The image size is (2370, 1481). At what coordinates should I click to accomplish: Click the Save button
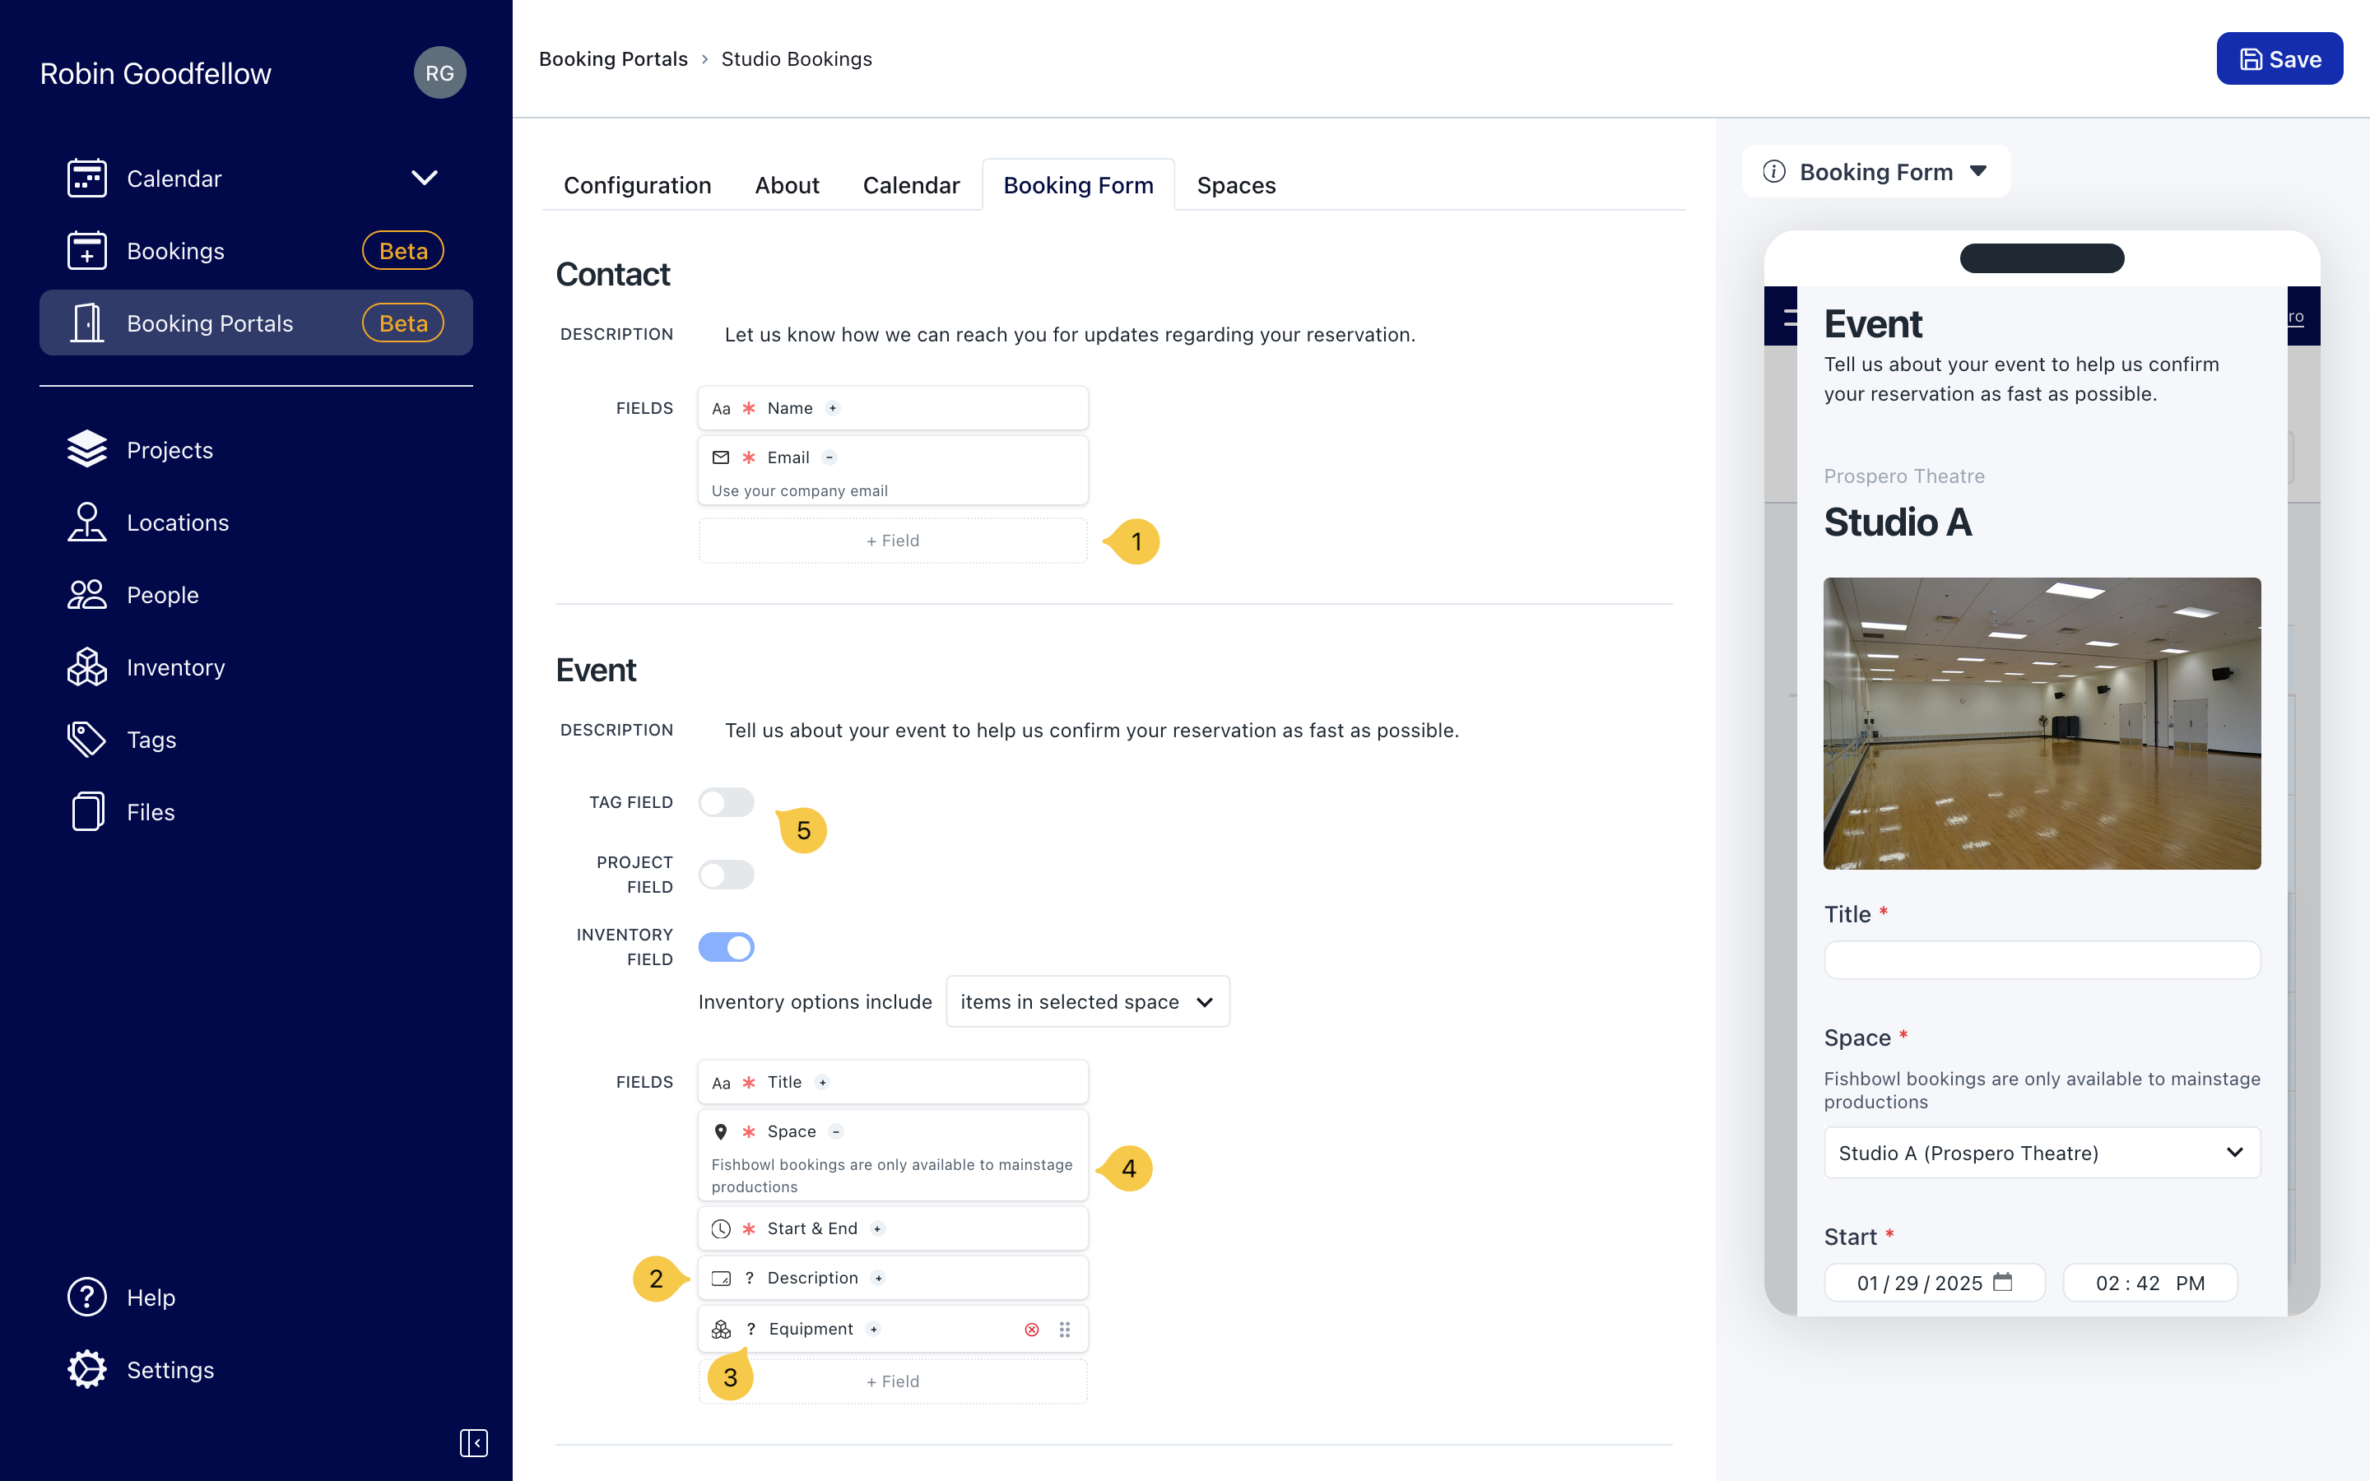pos(2279,58)
